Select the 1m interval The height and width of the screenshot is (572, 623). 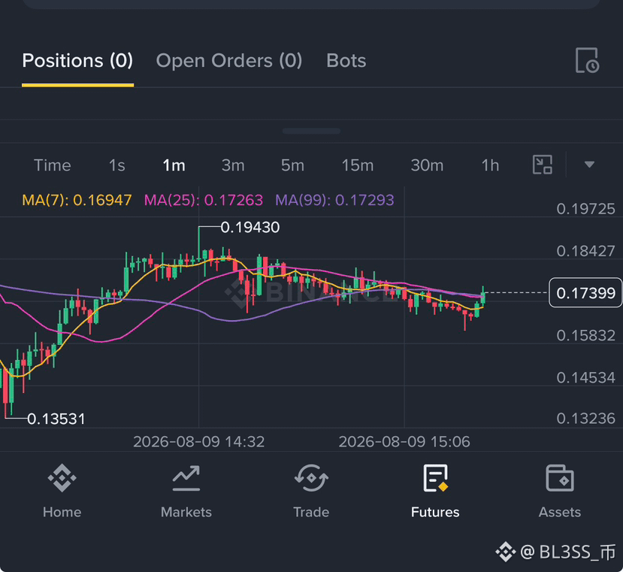pos(174,165)
